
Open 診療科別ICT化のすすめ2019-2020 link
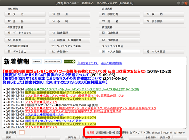55,82
